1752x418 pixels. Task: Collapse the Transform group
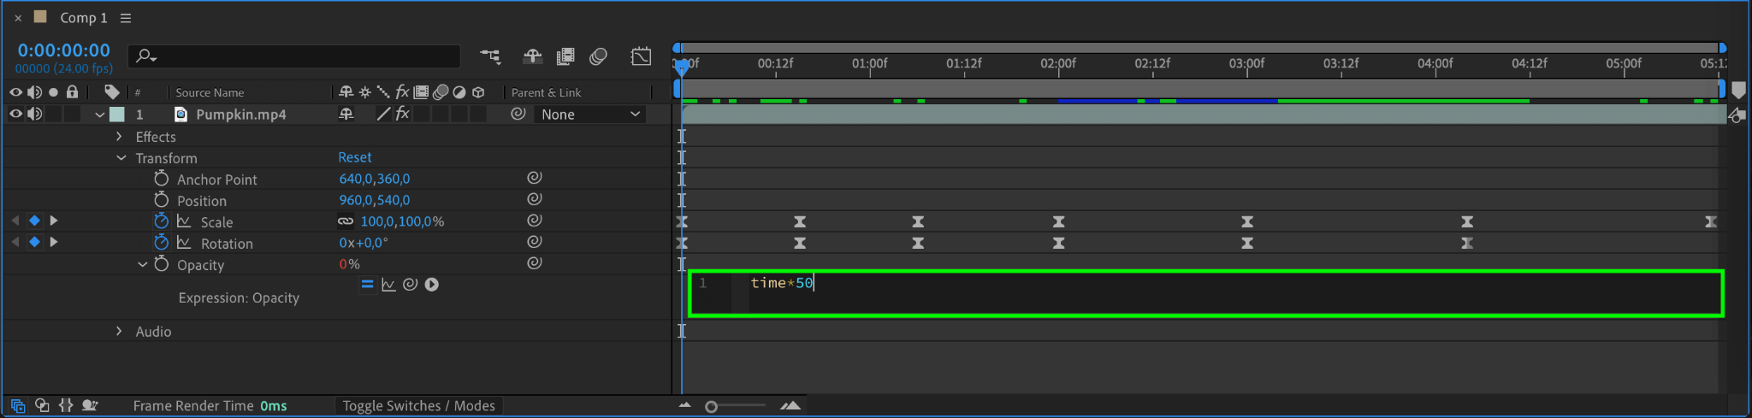pos(121,158)
